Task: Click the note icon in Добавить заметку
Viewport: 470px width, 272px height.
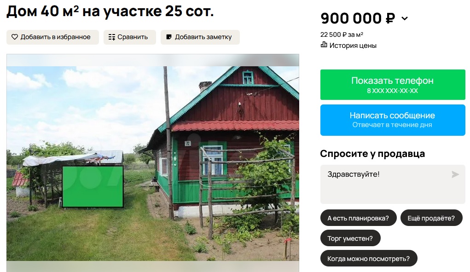Action: (169, 37)
